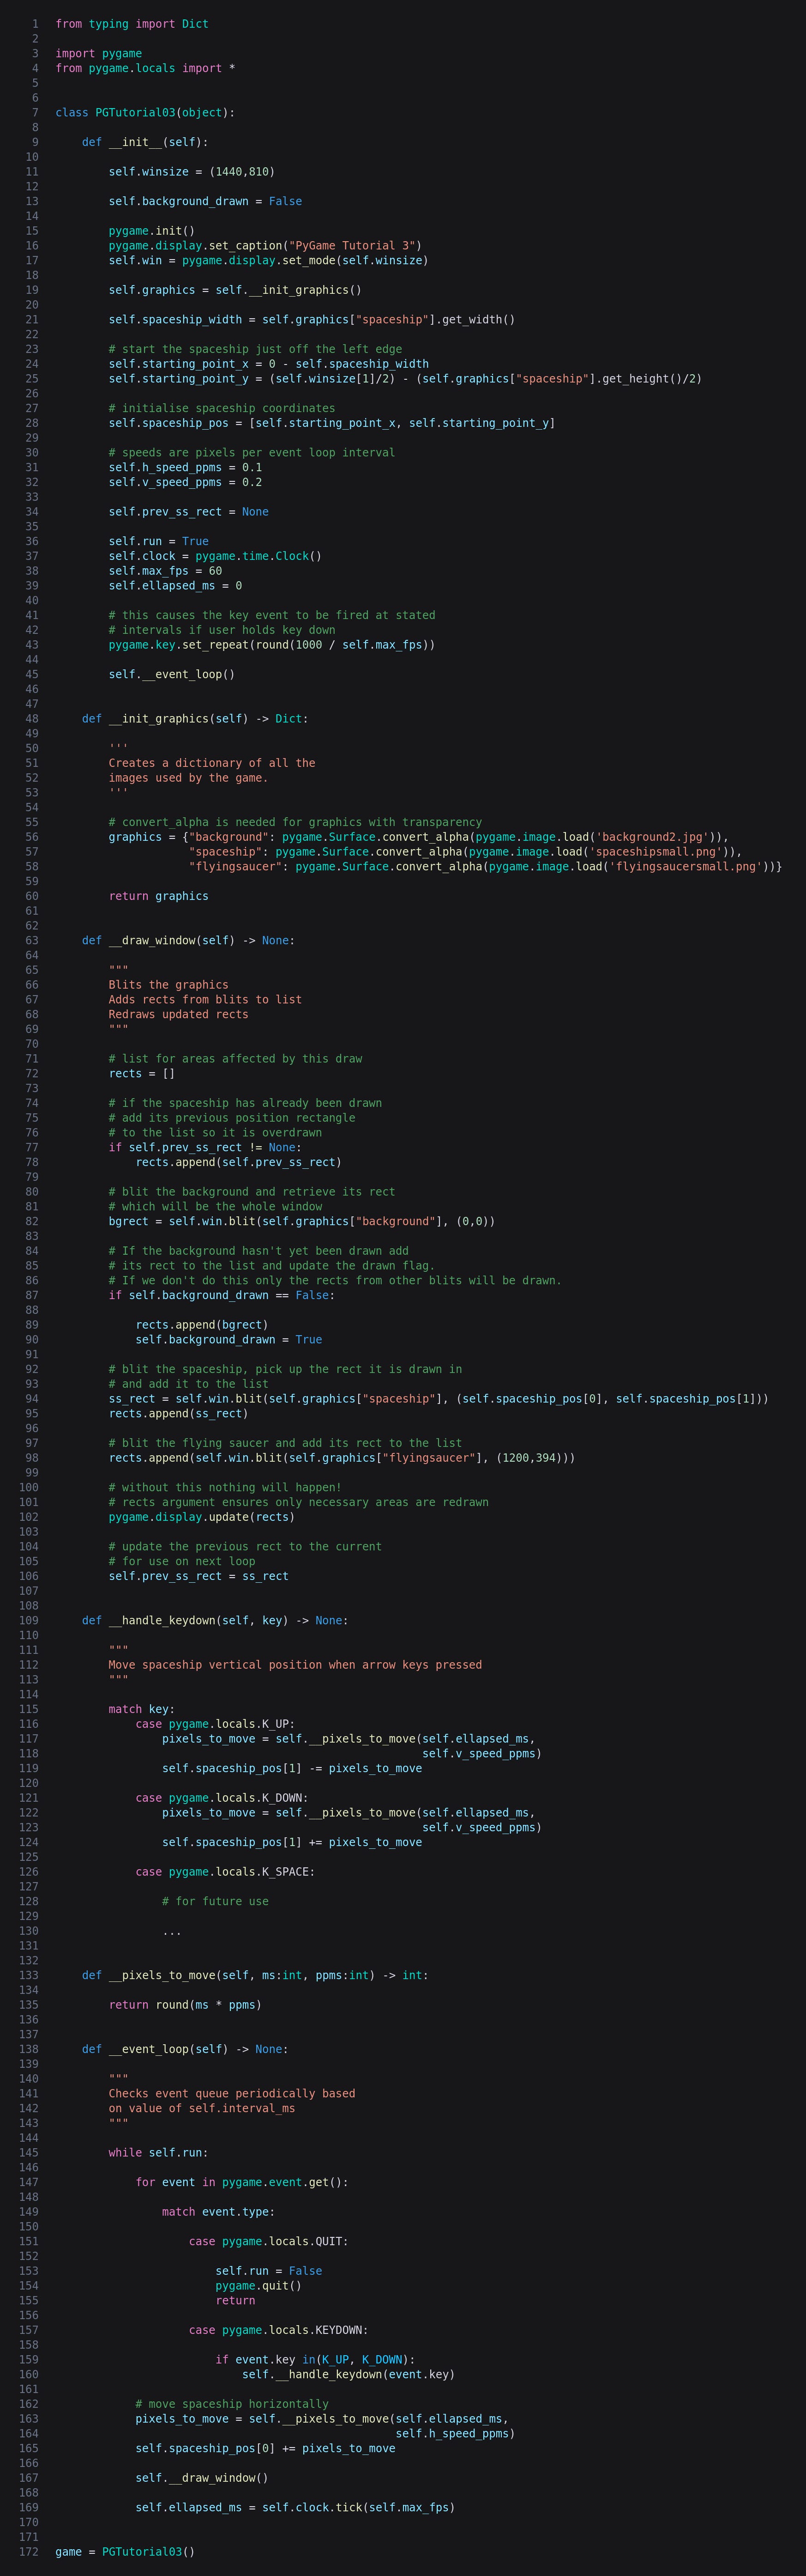Click the 'self.v_speed_ppms = 0.2' line
Viewport: 806px width, 2576px height.
click(x=186, y=482)
